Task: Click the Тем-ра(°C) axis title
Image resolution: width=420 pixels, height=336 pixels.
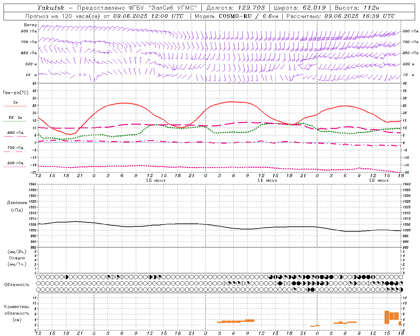Action: 15,93
